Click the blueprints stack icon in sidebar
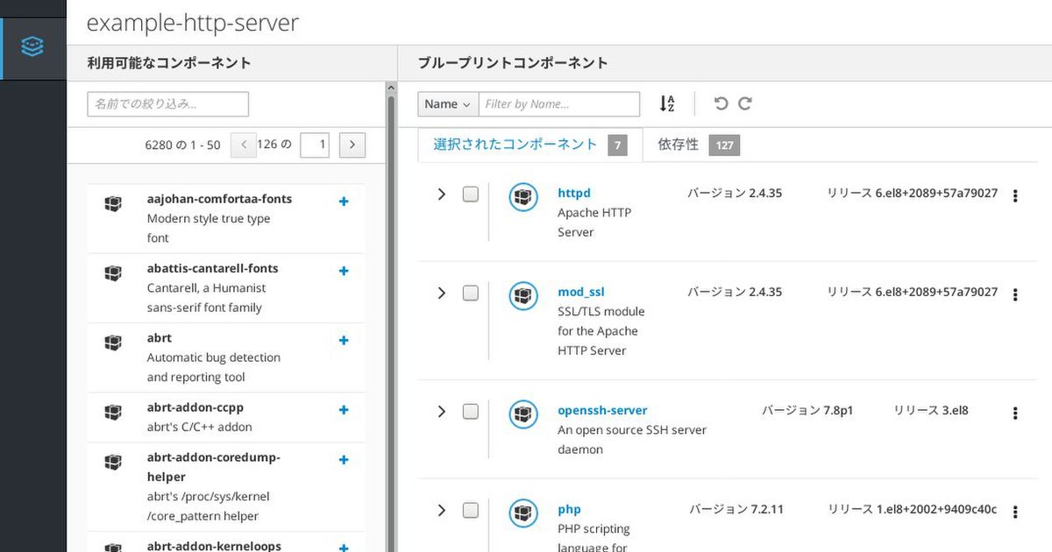 click(32, 47)
